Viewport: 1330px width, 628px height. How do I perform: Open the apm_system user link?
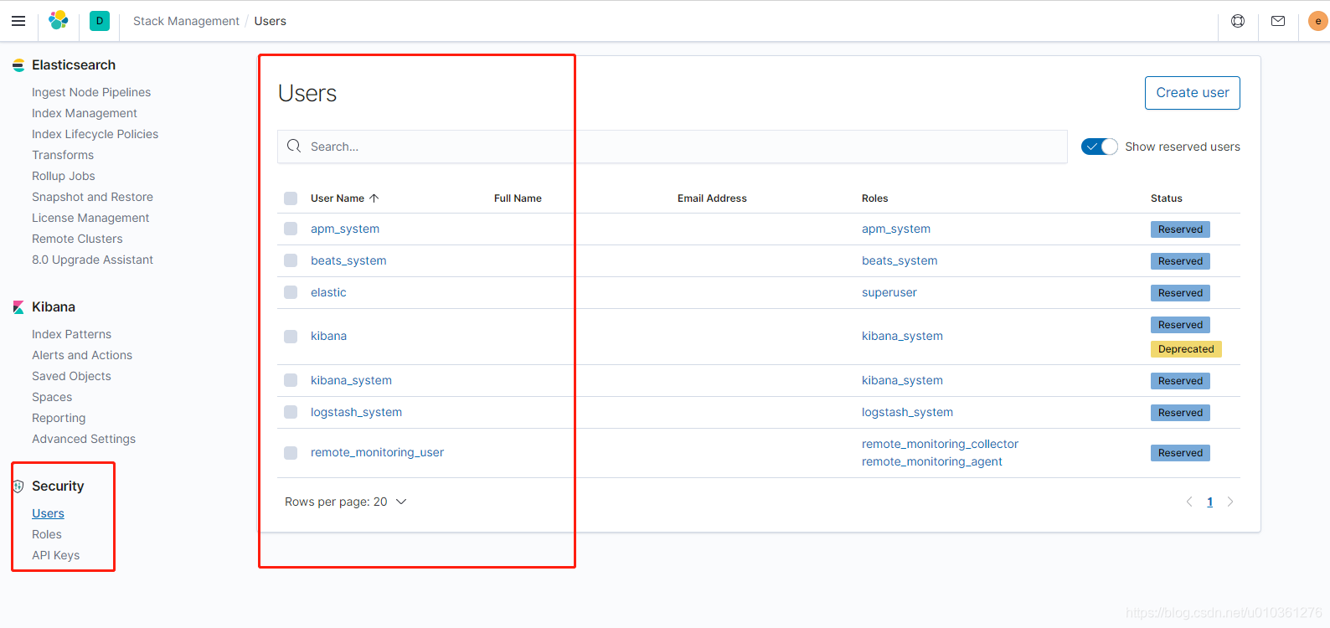[345, 229]
